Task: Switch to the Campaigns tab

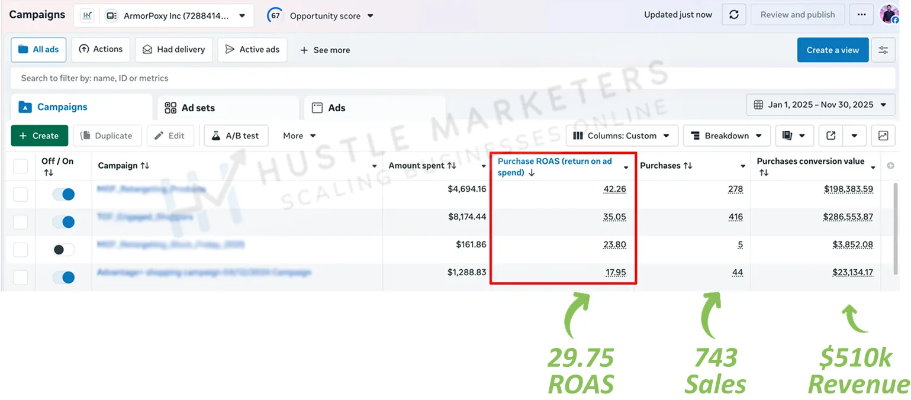Action: coord(82,107)
